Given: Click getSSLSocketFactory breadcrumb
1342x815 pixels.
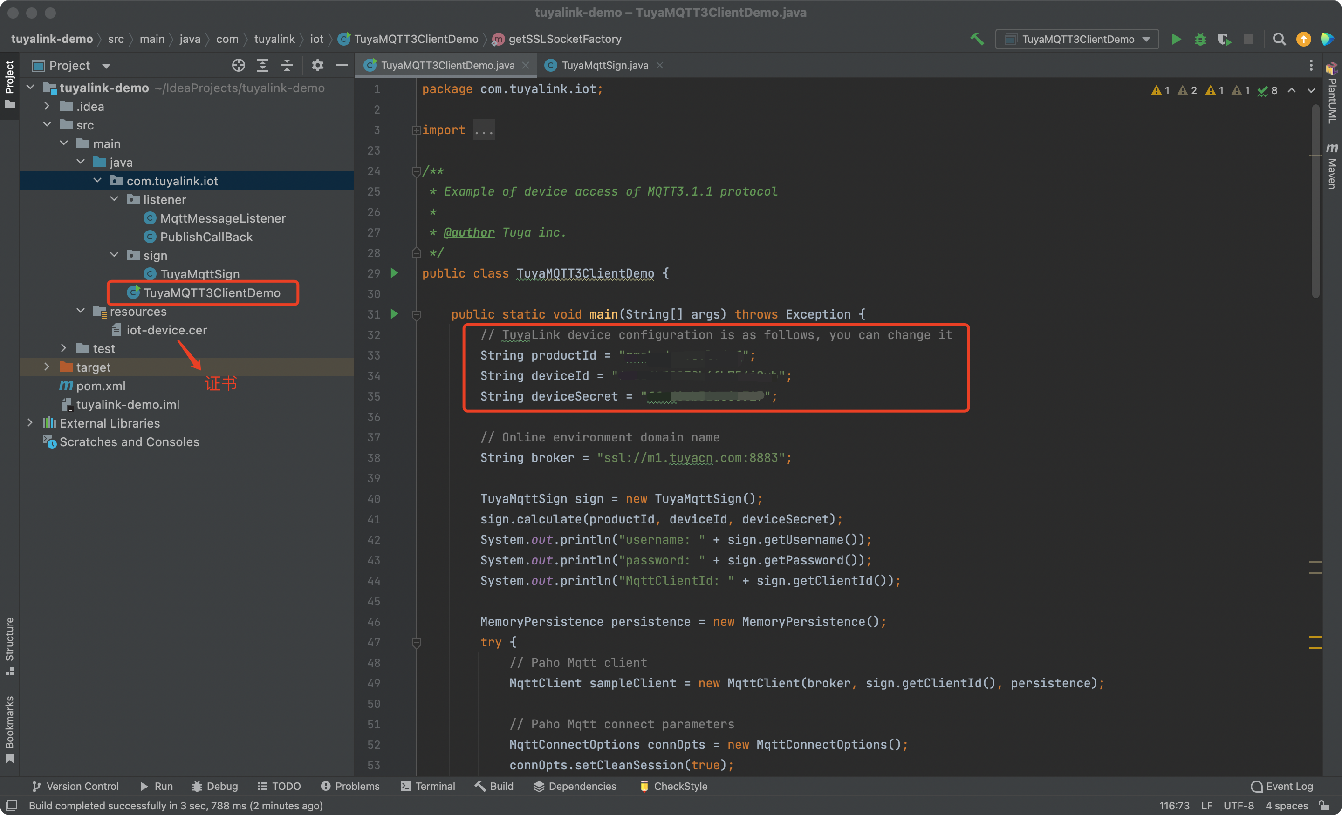Looking at the screenshot, I should 557,39.
